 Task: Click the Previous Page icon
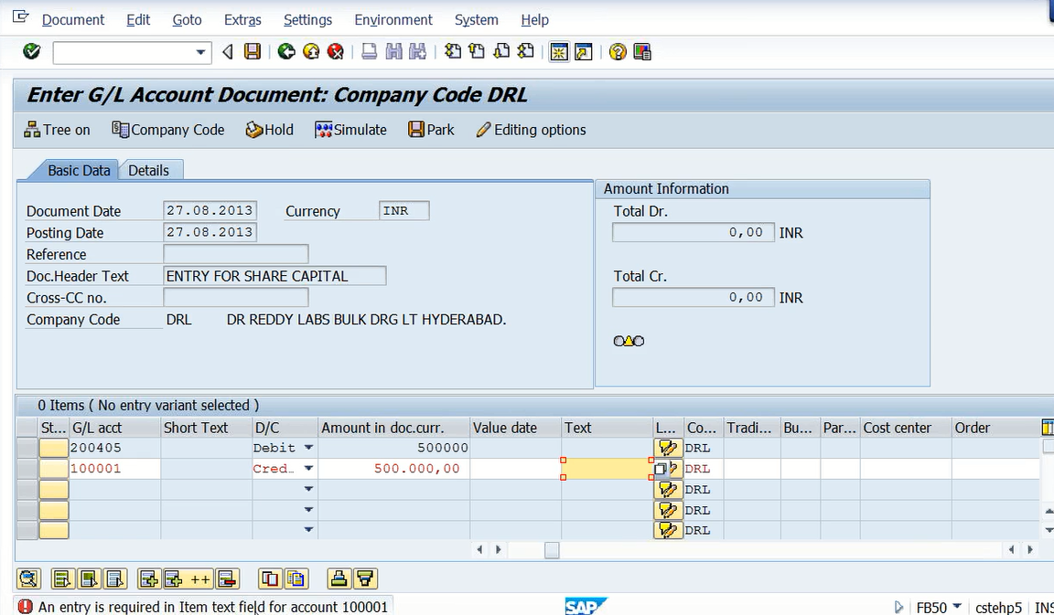pos(477,52)
